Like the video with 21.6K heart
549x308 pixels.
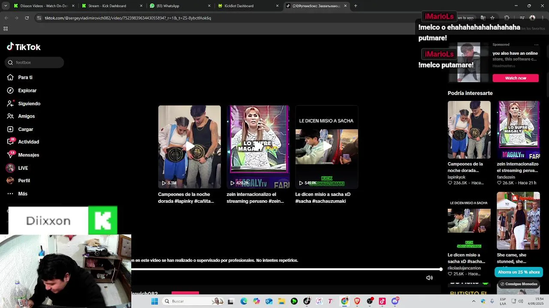[x=450, y=274]
